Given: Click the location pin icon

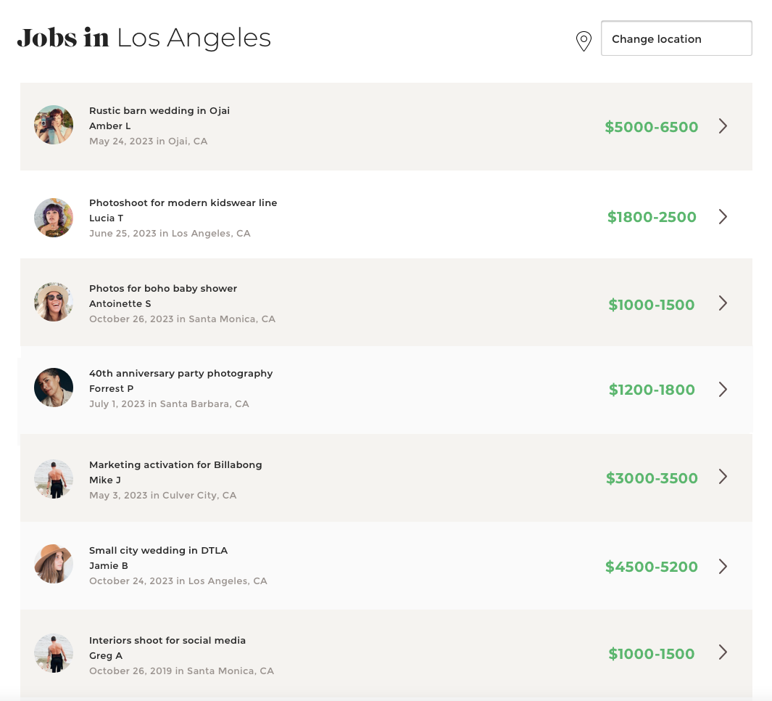Looking at the screenshot, I should coord(584,41).
